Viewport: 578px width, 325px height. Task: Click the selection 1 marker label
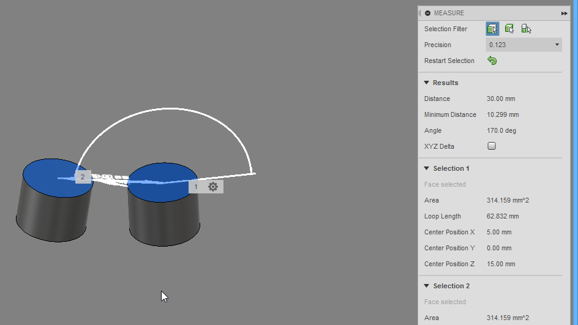[196, 187]
